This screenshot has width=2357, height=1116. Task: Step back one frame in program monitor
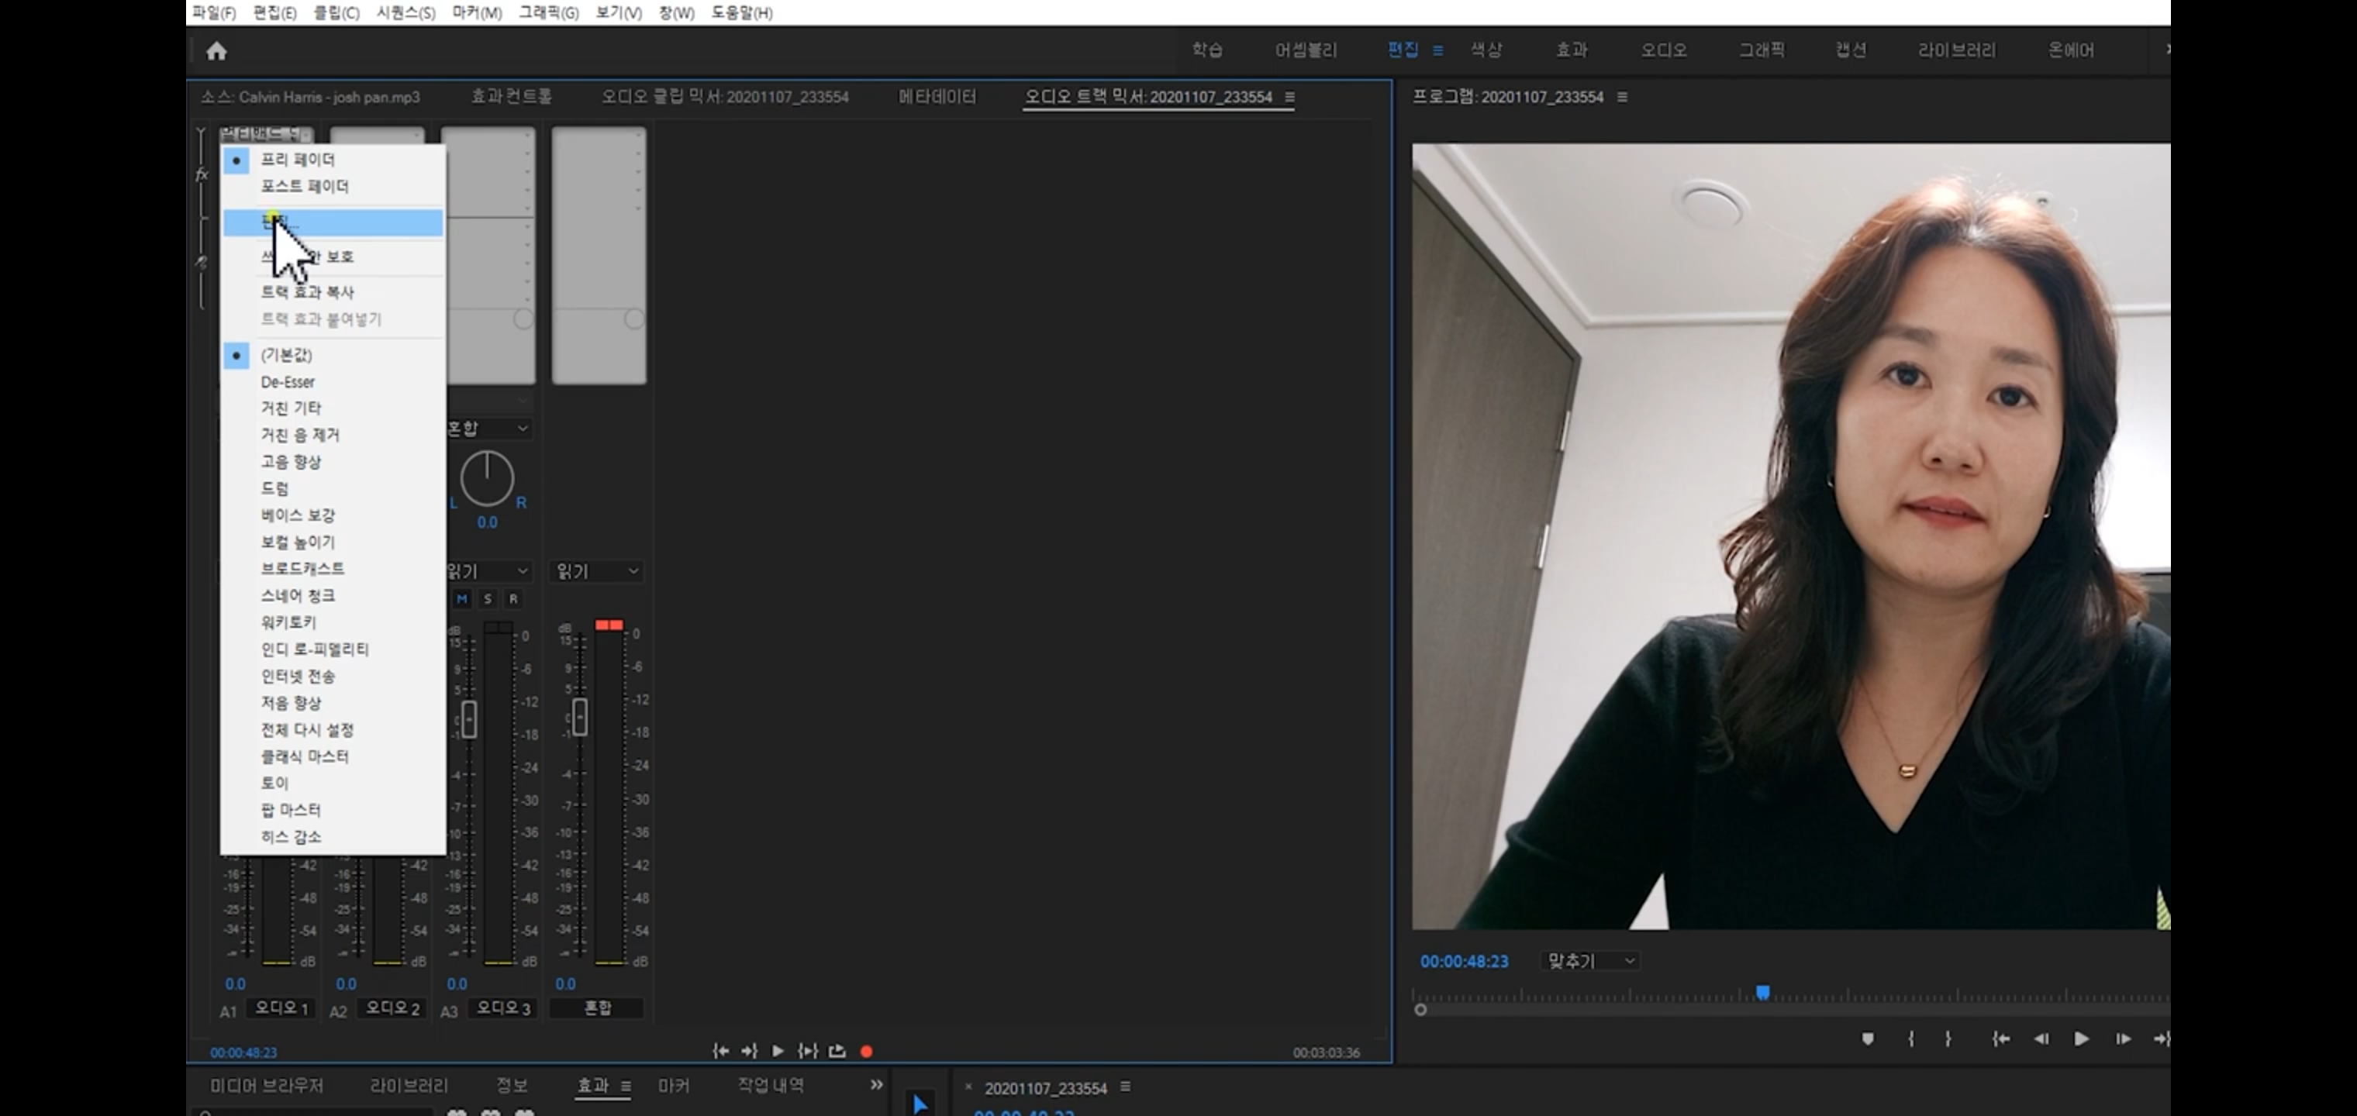click(2041, 1038)
